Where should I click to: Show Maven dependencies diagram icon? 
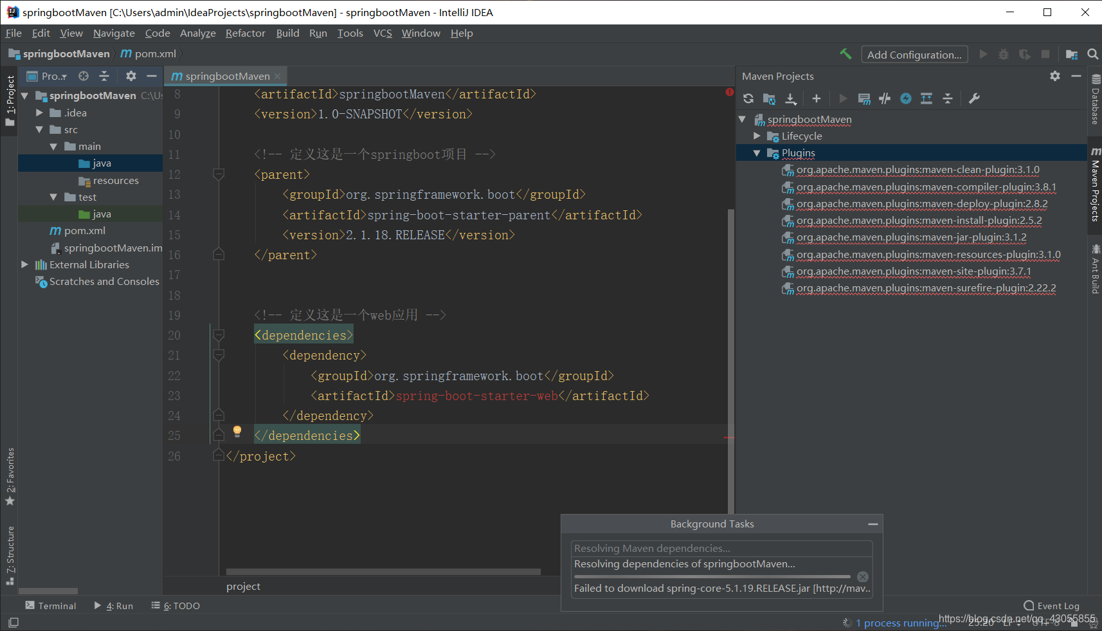tap(926, 98)
